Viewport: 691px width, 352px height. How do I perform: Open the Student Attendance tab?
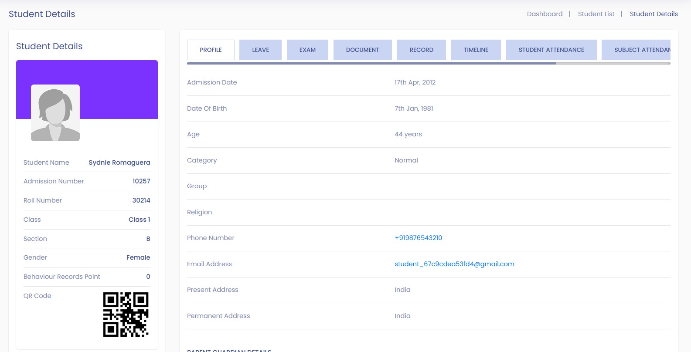point(551,50)
